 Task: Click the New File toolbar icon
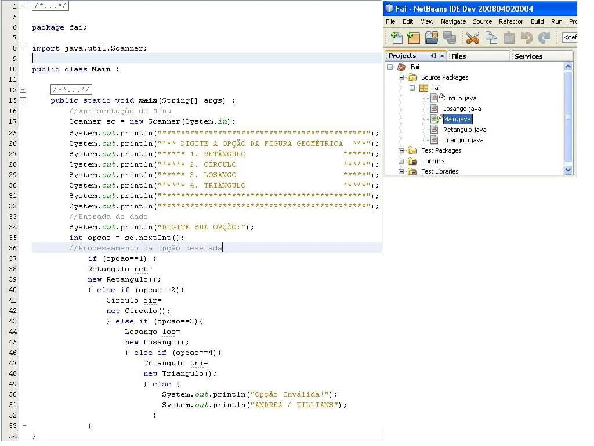(x=397, y=38)
